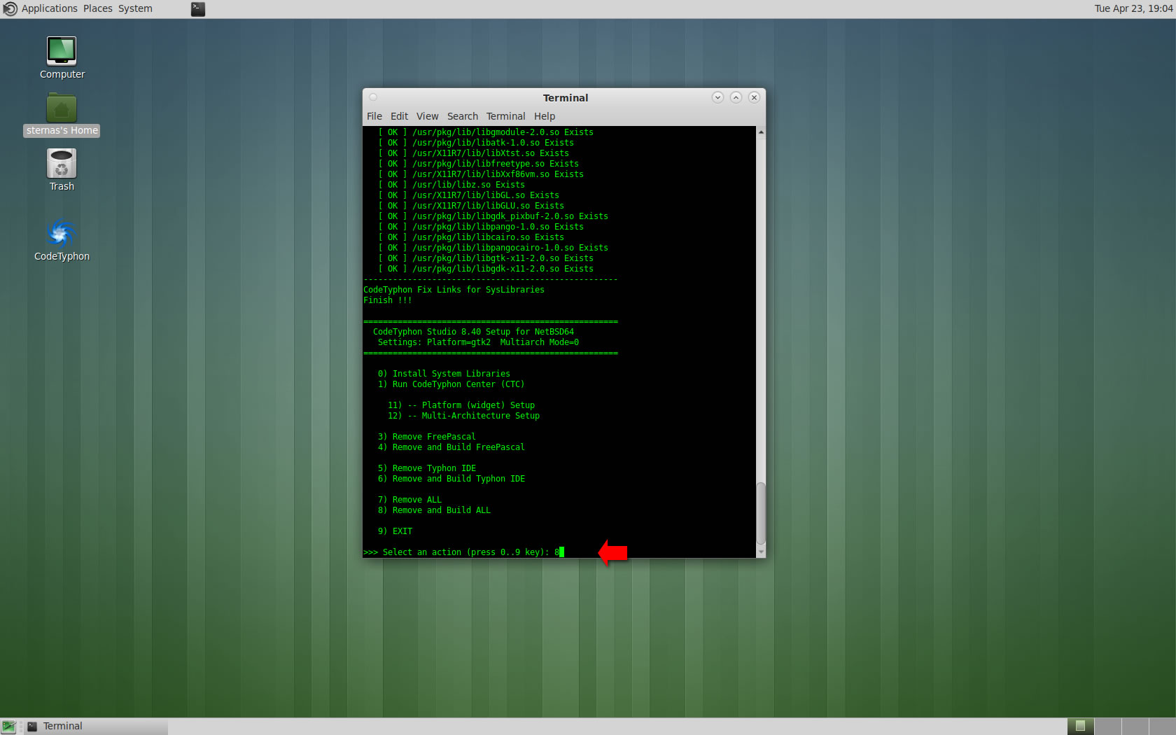Click the libgdk-x11-2.0.so Exists line
The height and width of the screenshot is (735, 1176).
tap(486, 269)
